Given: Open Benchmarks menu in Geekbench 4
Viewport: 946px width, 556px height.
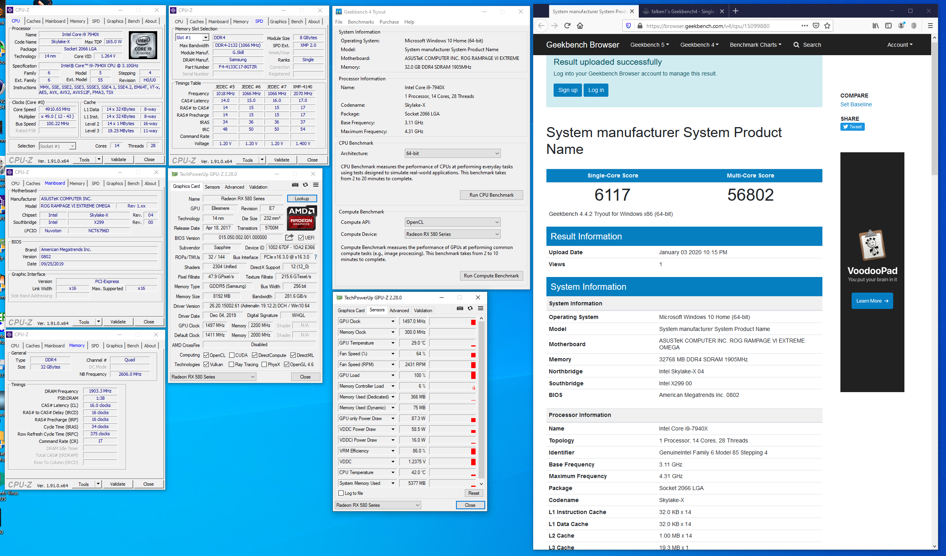Looking at the screenshot, I should (361, 22).
